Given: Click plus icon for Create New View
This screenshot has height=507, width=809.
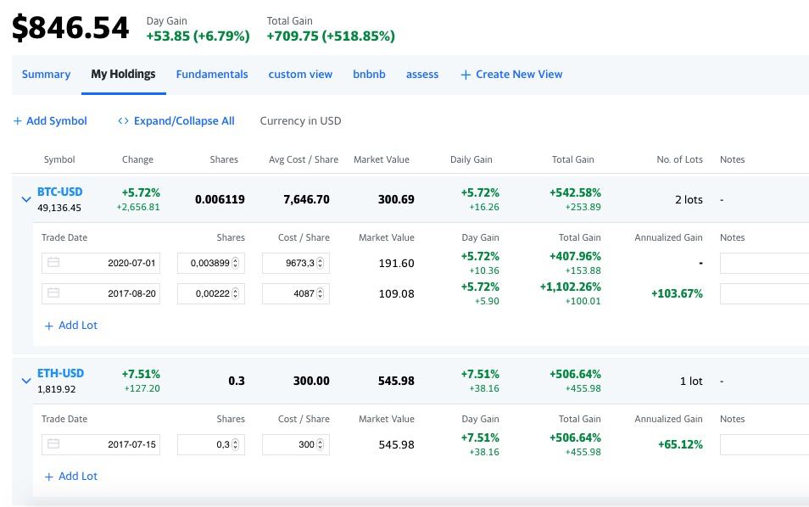Looking at the screenshot, I should (x=466, y=75).
